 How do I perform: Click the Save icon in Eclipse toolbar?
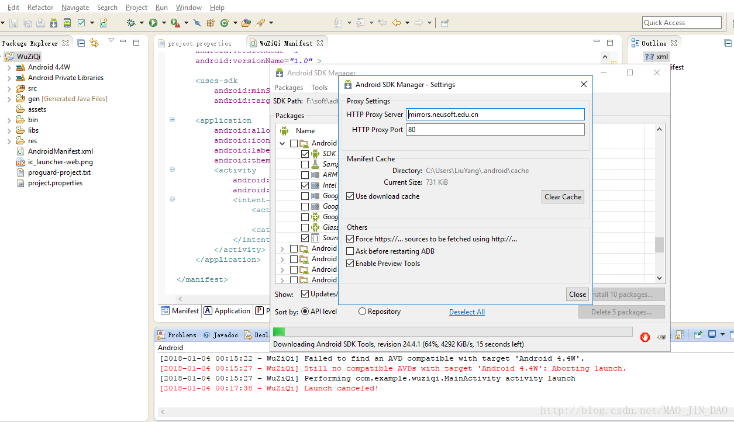[13, 23]
